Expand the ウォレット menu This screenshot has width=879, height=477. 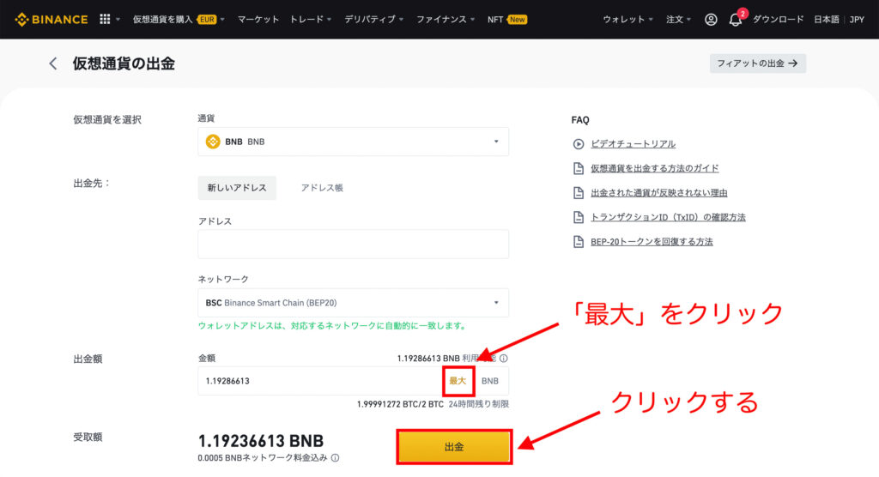coord(627,20)
